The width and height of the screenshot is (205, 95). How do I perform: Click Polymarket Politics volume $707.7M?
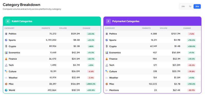(176, 34)
